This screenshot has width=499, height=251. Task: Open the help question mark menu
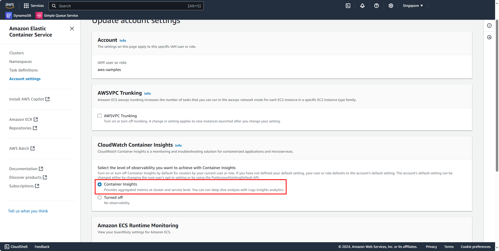376,6
